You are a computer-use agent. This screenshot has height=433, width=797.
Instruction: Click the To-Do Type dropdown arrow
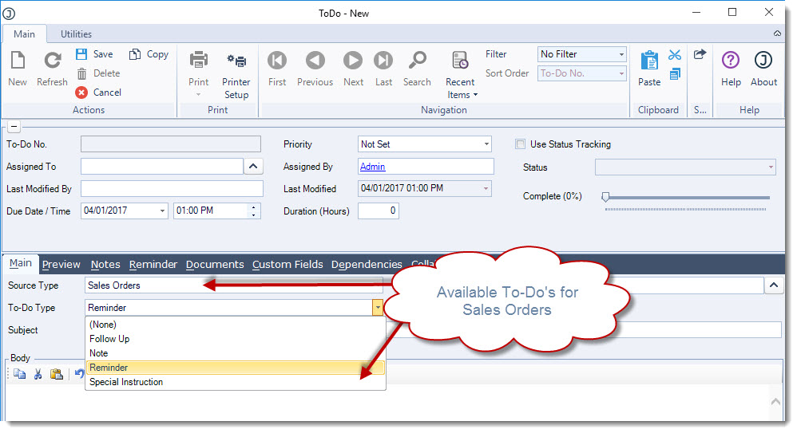tap(377, 308)
